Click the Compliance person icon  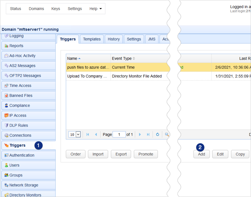[x=6, y=105]
